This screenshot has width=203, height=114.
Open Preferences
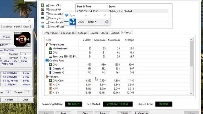[x=141, y=113]
